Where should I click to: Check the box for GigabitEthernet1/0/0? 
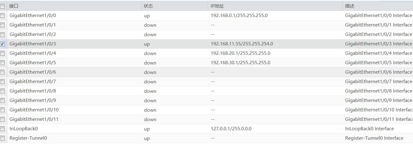(x=2, y=16)
